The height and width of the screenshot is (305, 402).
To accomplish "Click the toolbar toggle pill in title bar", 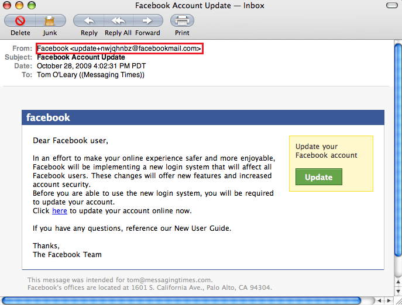I will pyautogui.click(x=391, y=5).
